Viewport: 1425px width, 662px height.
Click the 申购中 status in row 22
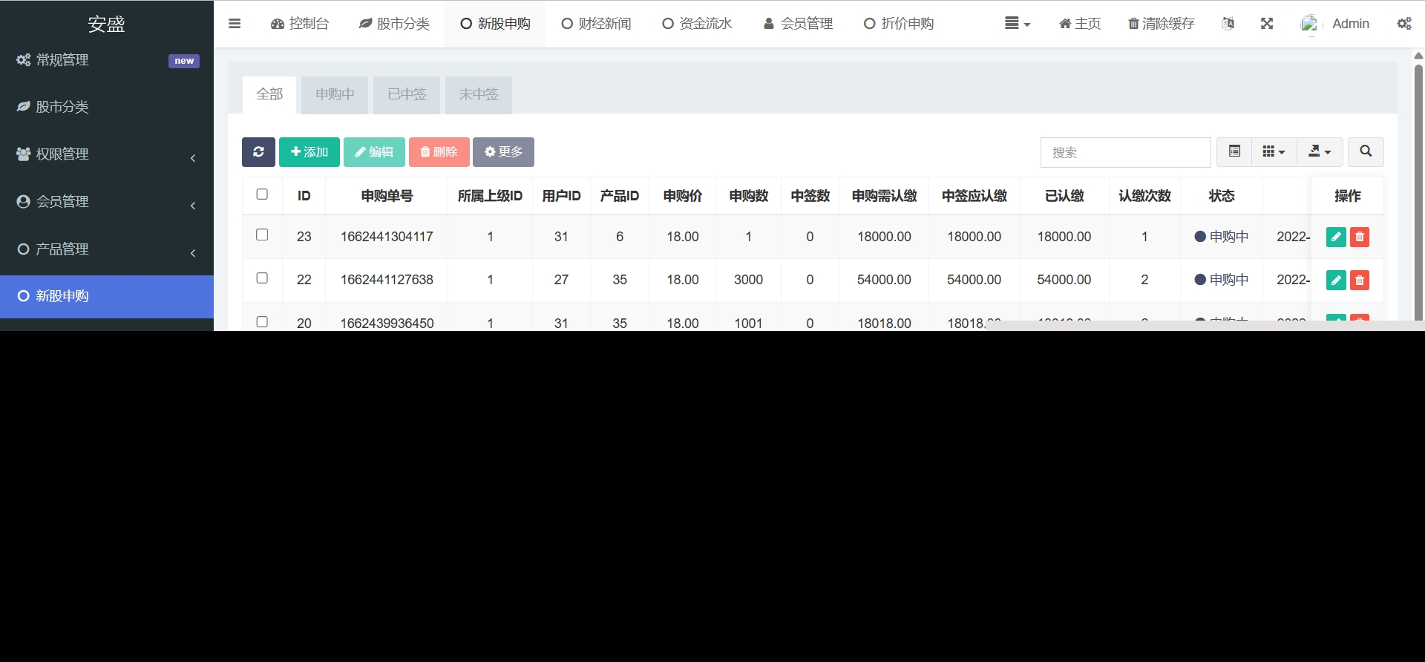coord(1222,280)
